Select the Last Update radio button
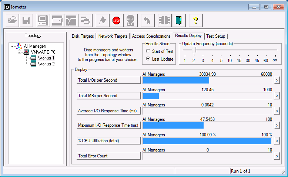The image size is (288, 177). click(x=148, y=59)
